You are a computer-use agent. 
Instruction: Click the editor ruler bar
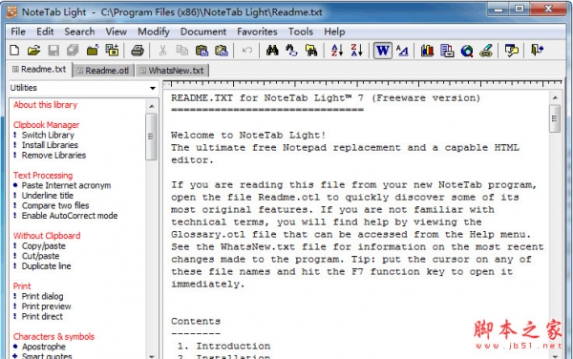[x=362, y=84]
